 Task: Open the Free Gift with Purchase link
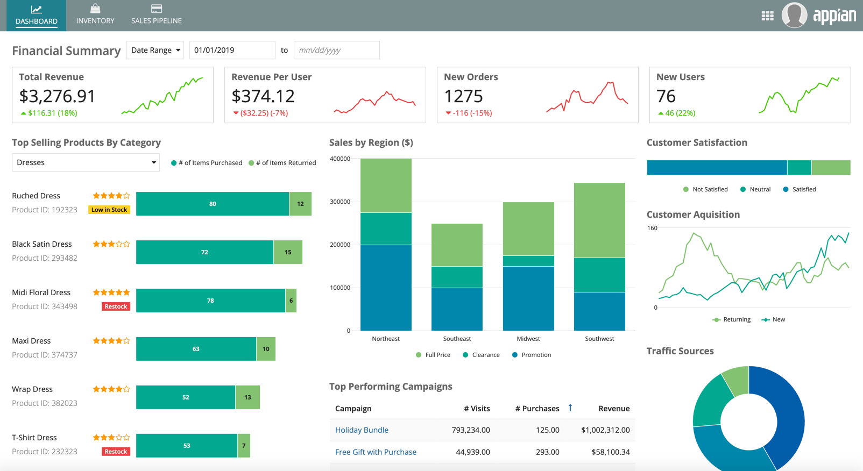click(376, 452)
